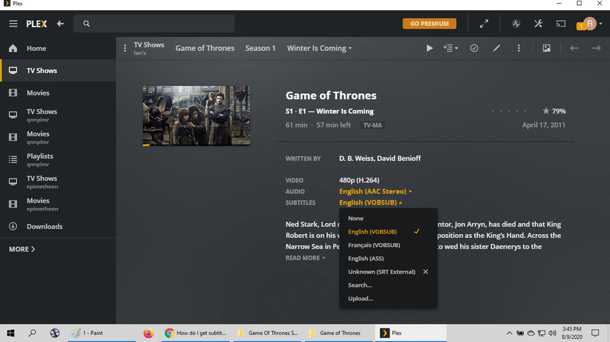Image resolution: width=610 pixels, height=342 pixels.
Task: Open the Game of Thrones title link
Action: point(331,96)
